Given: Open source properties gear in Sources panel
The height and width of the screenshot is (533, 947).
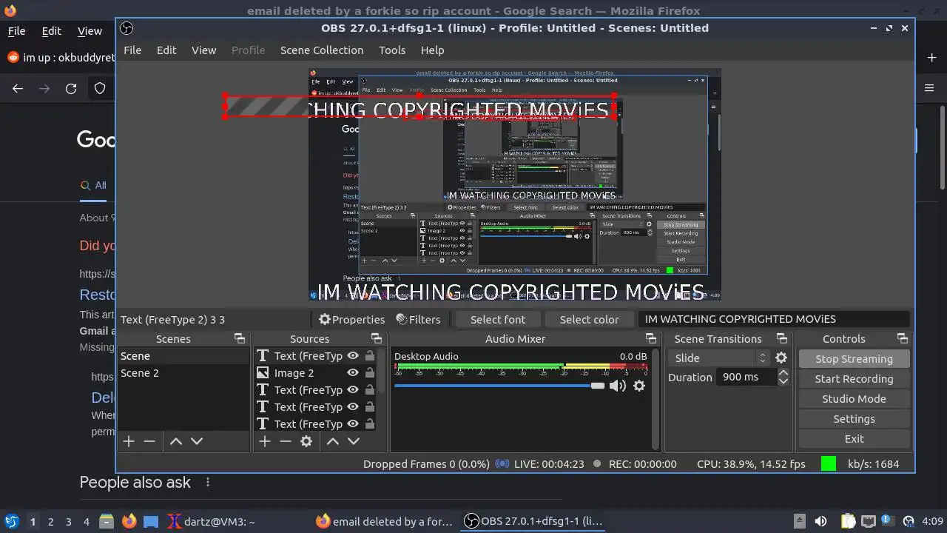Looking at the screenshot, I should (306, 441).
